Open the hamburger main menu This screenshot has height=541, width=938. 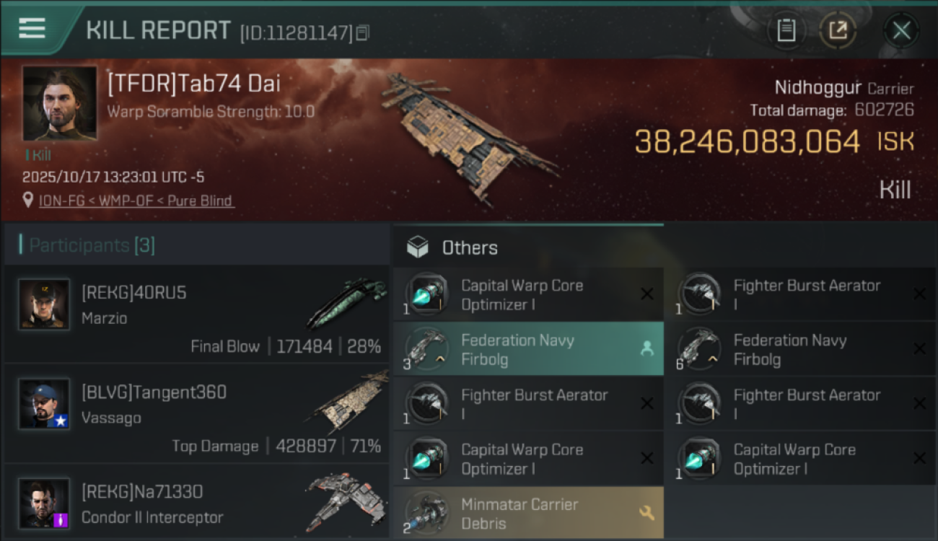pyautogui.click(x=32, y=29)
